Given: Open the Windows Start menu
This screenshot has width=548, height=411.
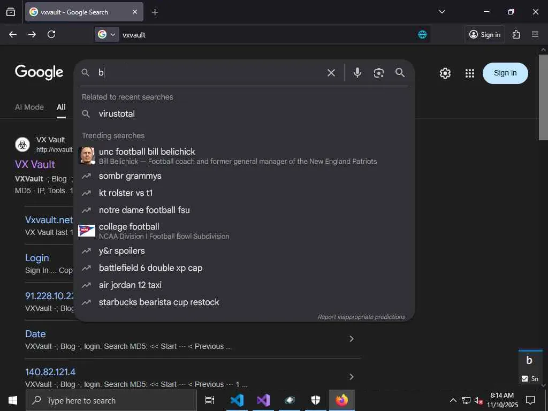Looking at the screenshot, I should [x=13, y=400].
